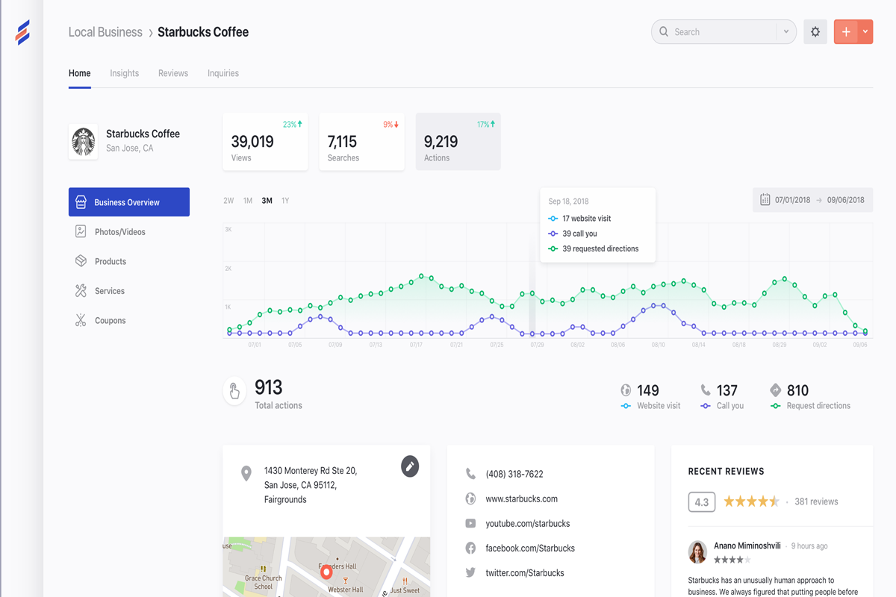The width and height of the screenshot is (896, 597).
Task: Open the 07/01/2018 start date
Action: click(x=792, y=200)
